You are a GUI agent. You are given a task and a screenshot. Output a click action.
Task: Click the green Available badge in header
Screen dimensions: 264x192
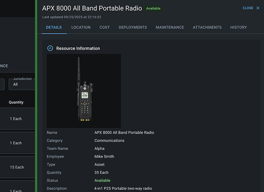pyautogui.click(x=153, y=9)
